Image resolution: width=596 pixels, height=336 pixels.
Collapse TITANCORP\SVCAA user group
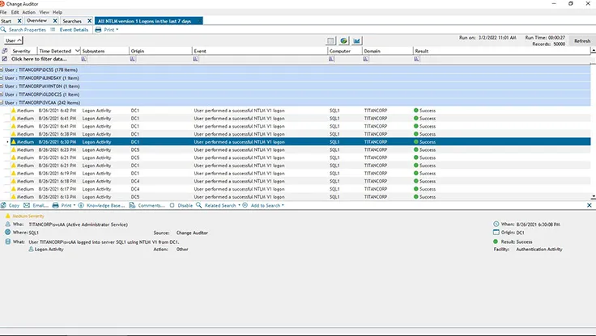pos(2,103)
